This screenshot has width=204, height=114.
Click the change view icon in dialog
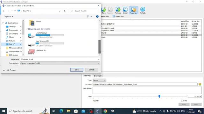[x=88, y=16]
